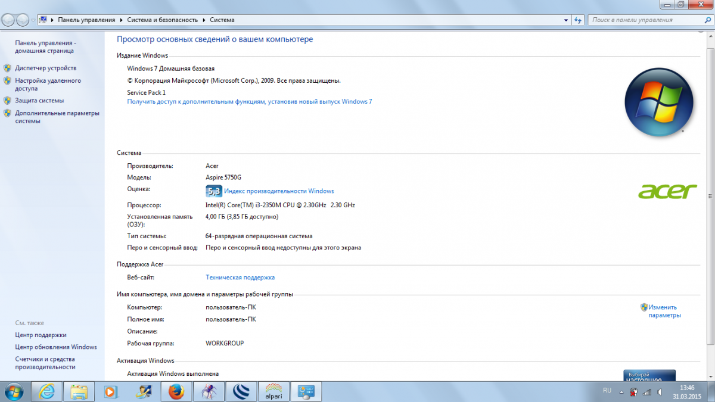This screenshot has height=402, width=715.
Task: Click the genuine Windows badge at bottom right
Action: [649, 375]
